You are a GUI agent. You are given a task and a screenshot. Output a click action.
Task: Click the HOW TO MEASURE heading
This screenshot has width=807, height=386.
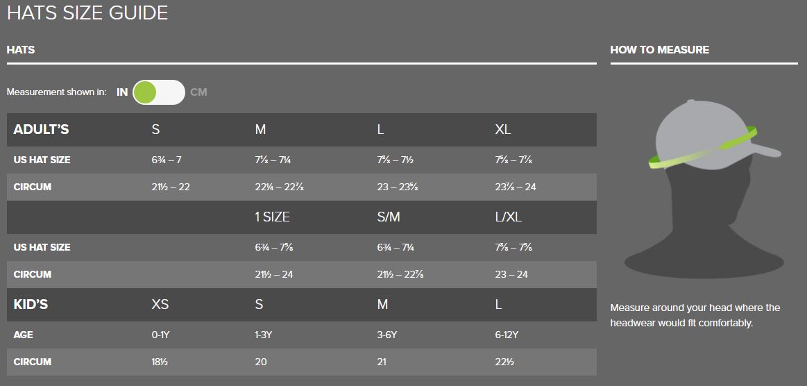point(659,50)
